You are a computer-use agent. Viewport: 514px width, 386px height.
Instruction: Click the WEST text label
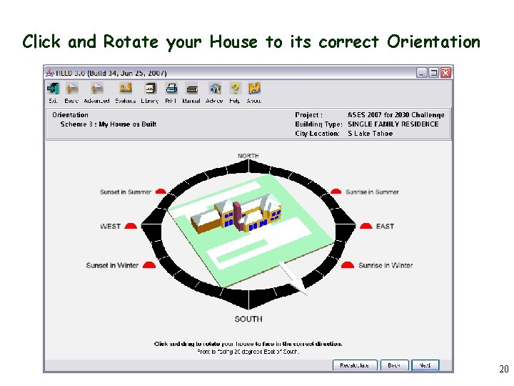(x=111, y=226)
